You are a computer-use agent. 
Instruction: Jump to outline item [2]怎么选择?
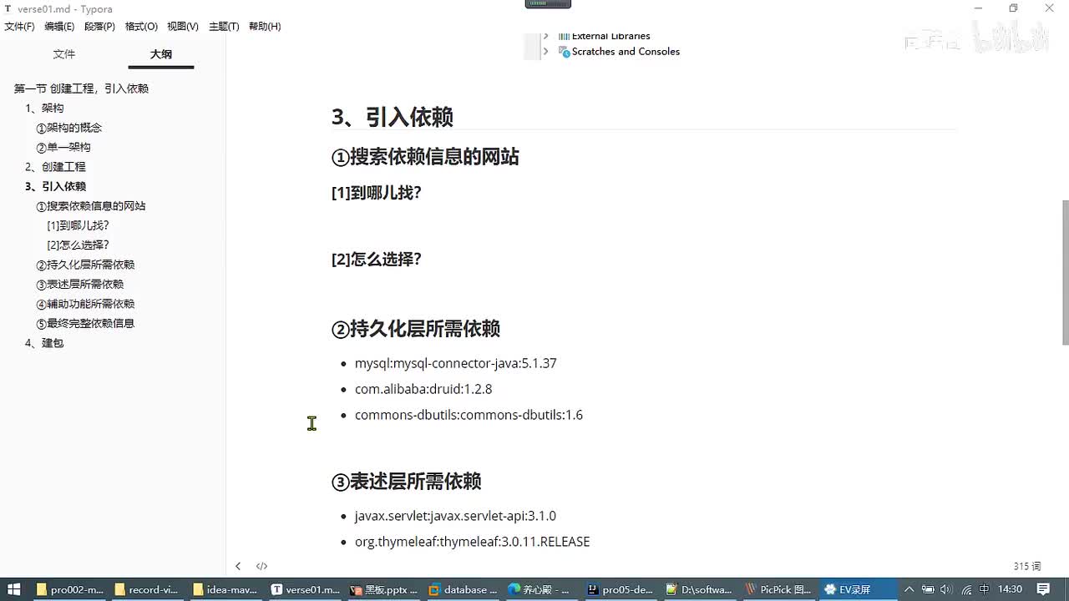coord(78,245)
